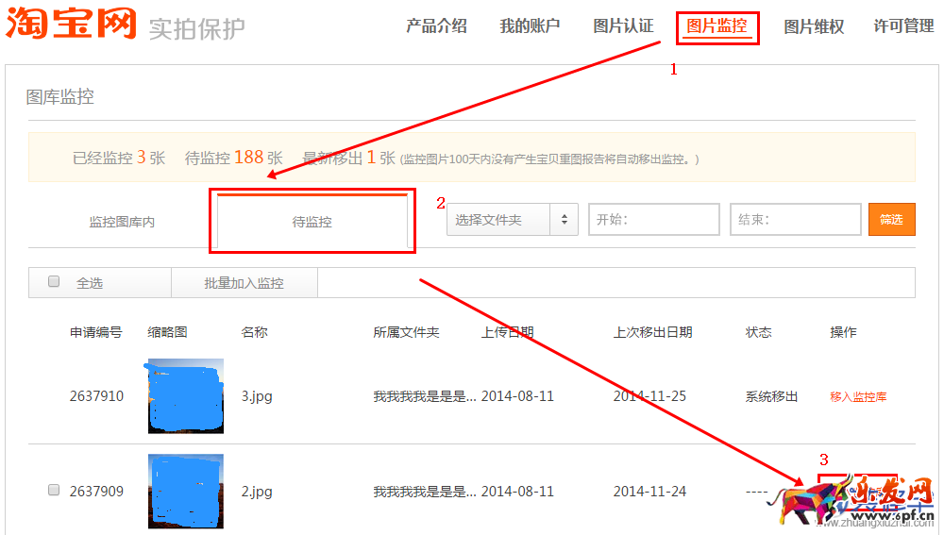944x535 pixels.
Task: Focus the 开始 date input field
Action: click(x=653, y=220)
